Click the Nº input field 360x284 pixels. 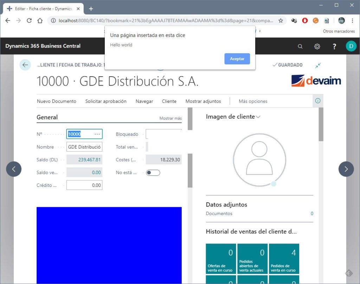click(x=84, y=134)
